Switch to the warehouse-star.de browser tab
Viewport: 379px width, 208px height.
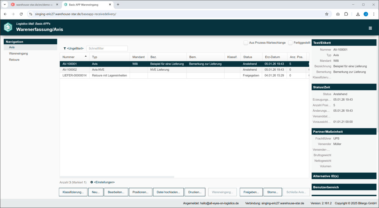click(x=34, y=5)
